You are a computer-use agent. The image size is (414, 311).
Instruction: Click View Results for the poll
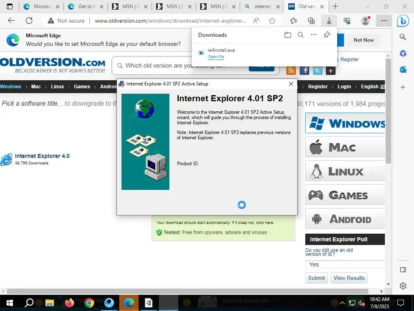click(349, 278)
